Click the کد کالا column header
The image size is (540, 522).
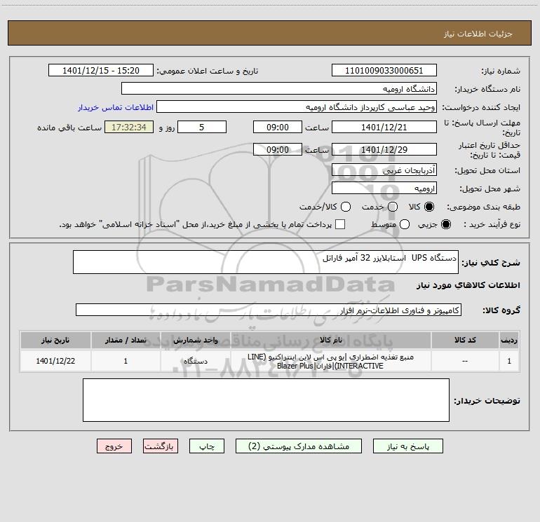point(465,341)
